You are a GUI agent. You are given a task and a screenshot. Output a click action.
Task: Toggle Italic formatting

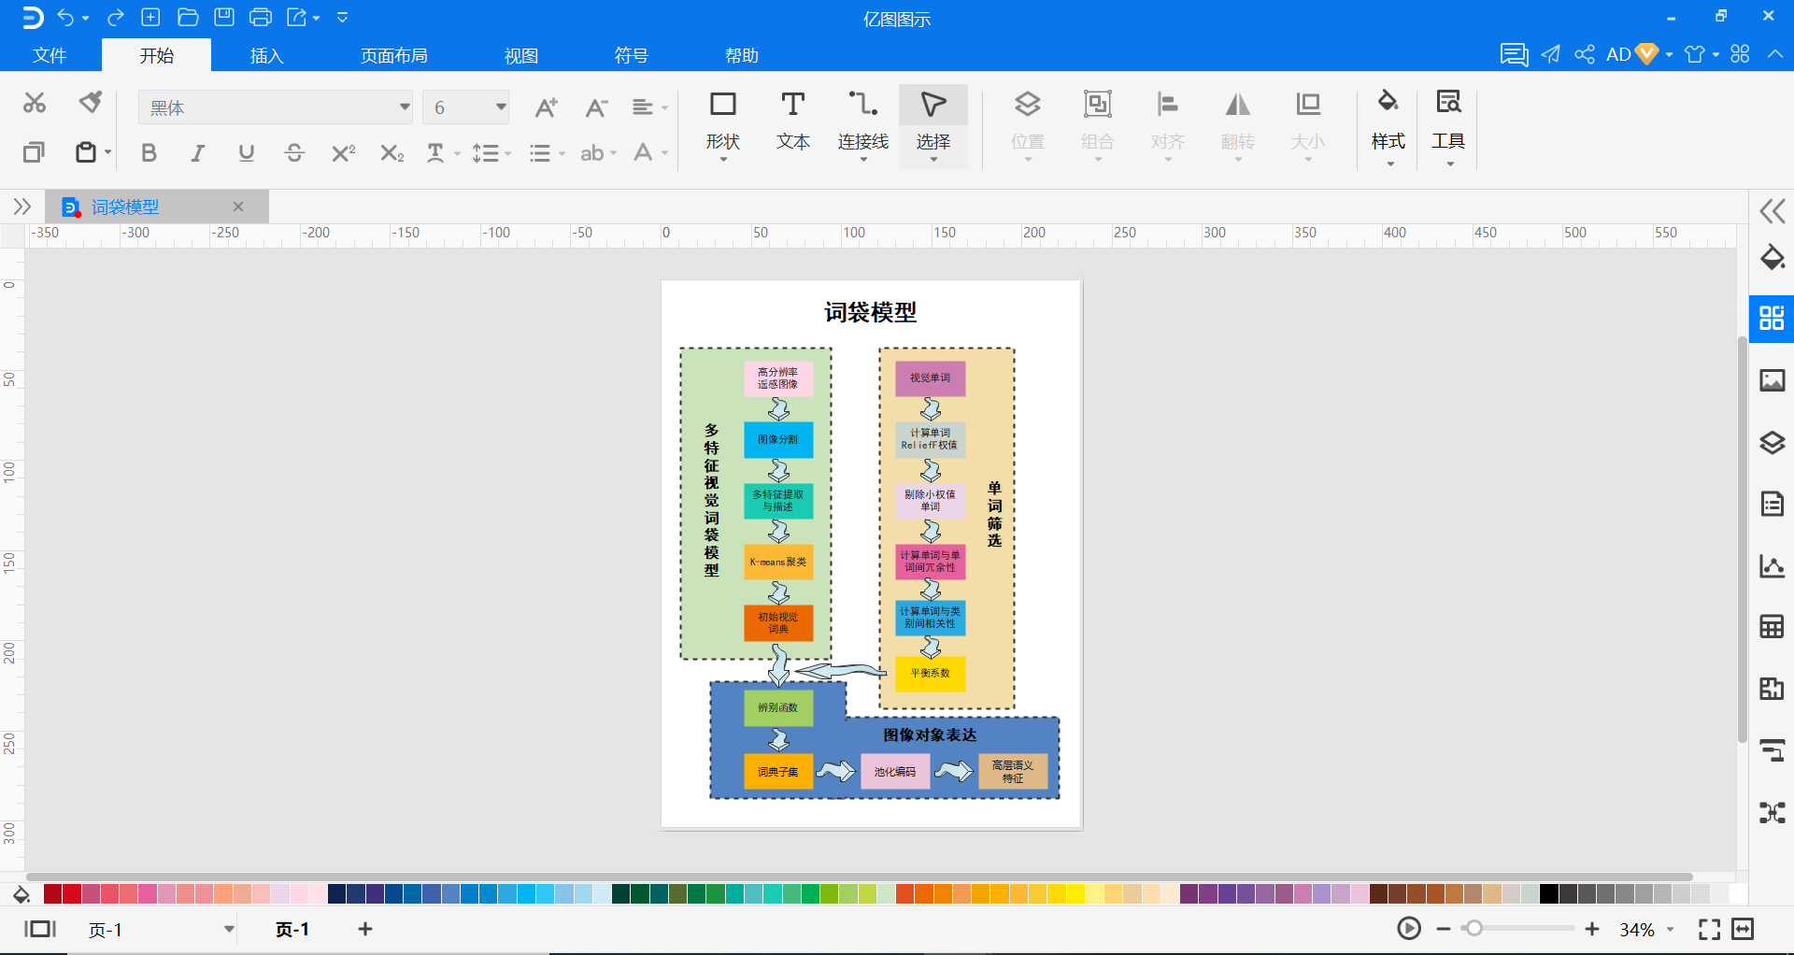(x=197, y=153)
